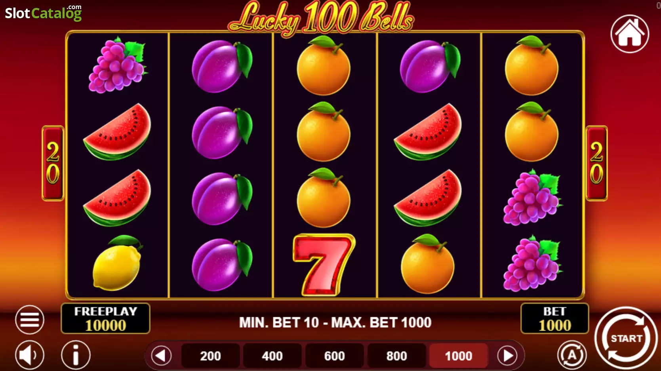Open the SlotCatalog.com logo link
Image resolution: width=661 pixels, height=371 pixels.
pyautogui.click(x=43, y=13)
